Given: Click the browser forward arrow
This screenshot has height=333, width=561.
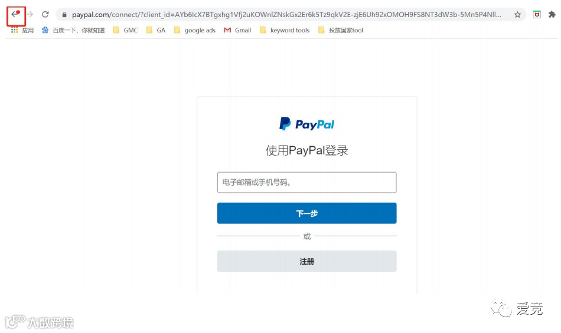Looking at the screenshot, I should pos(30,14).
